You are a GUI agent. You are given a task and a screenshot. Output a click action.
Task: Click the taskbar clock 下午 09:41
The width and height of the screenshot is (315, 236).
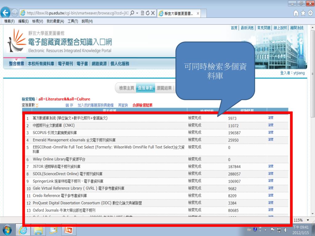(301, 227)
